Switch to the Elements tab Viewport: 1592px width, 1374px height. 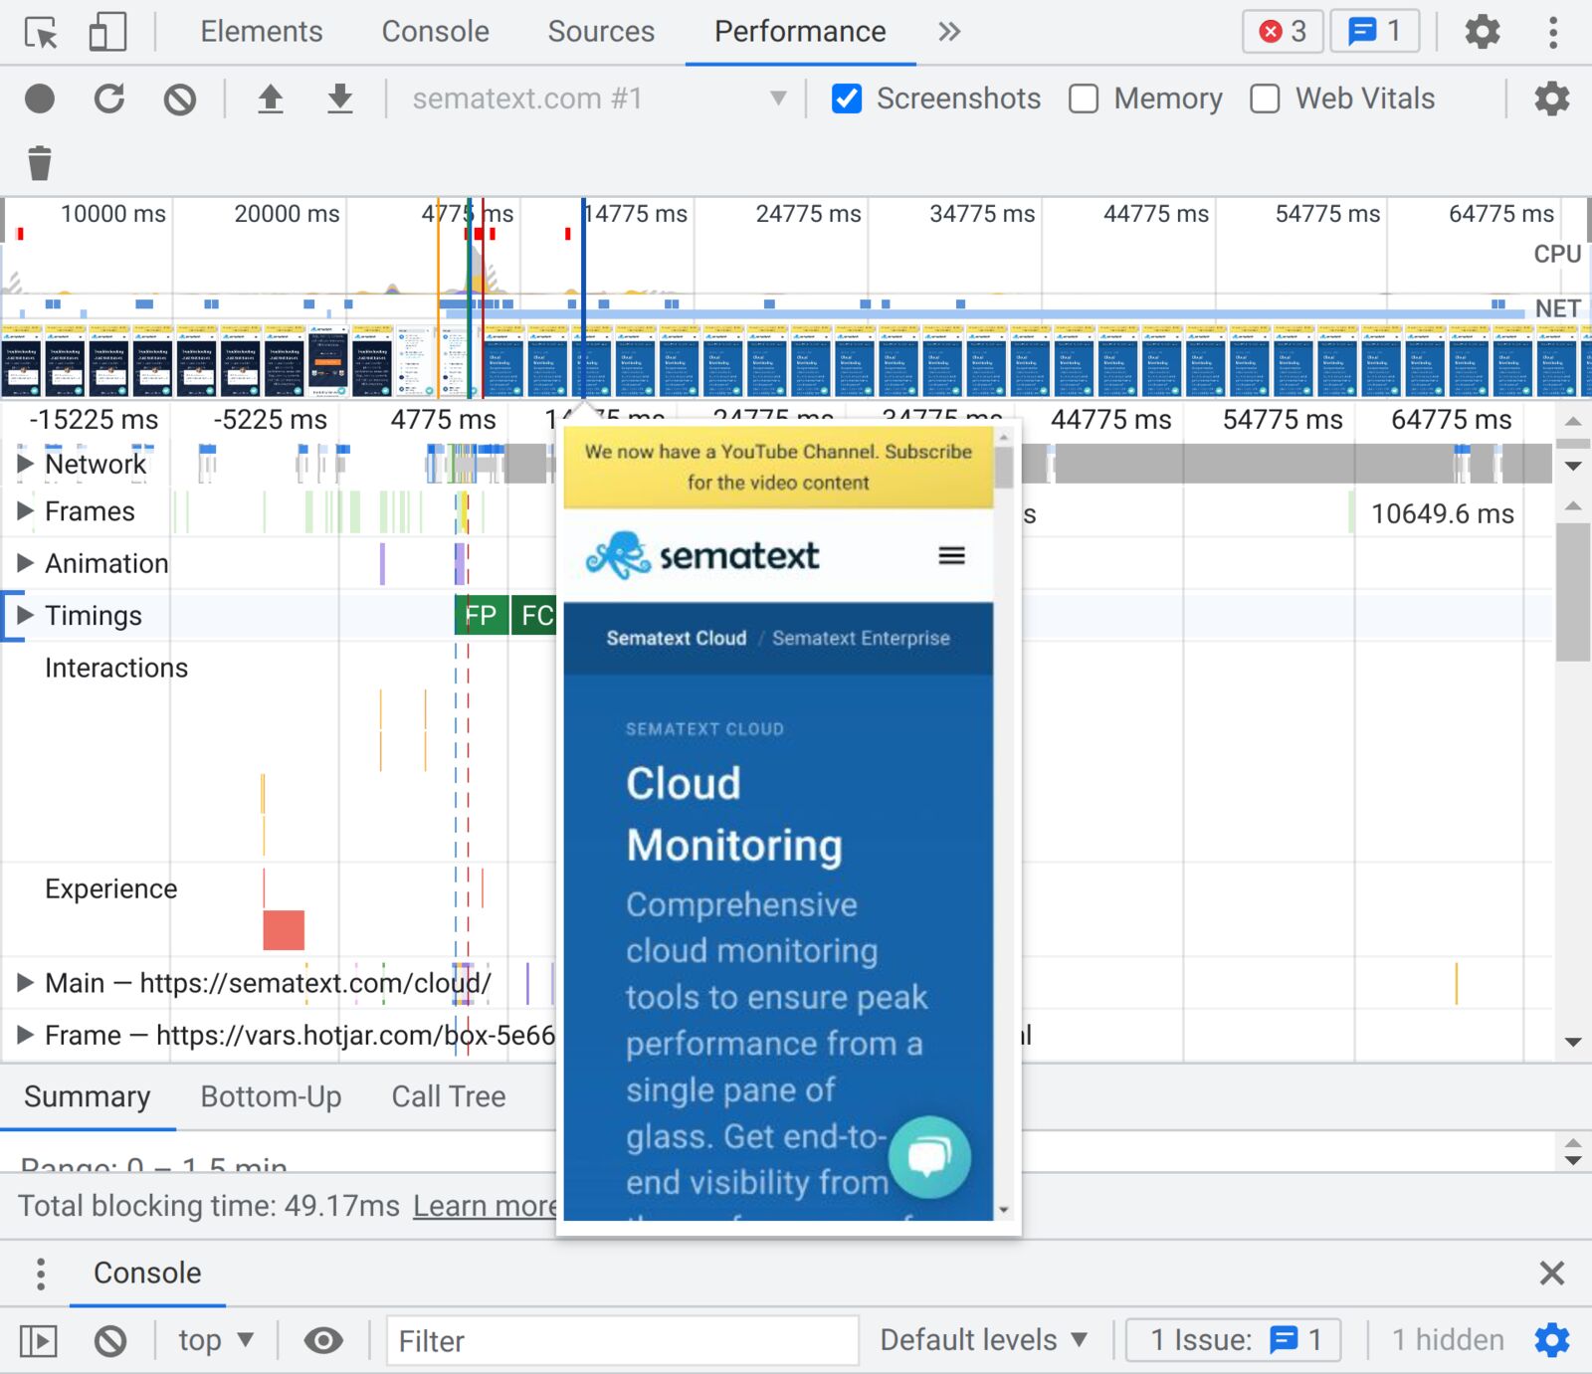pyautogui.click(x=262, y=32)
